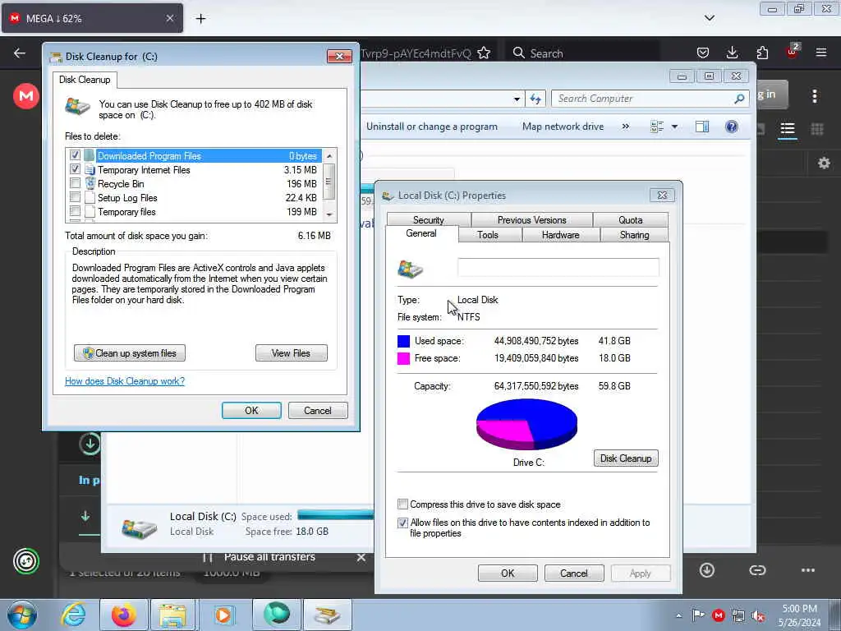Image resolution: width=841 pixels, height=631 pixels.
Task: Open How does Disk Cleanup work link
Action: click(125, 381)
